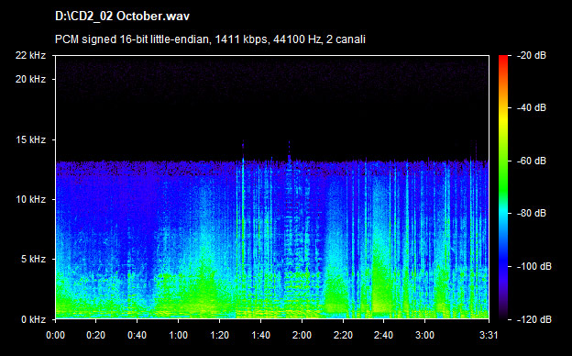This screenshot has width=572, height=356.
Task: Click the 0 kHz frequency axis label
Action: 33,319
